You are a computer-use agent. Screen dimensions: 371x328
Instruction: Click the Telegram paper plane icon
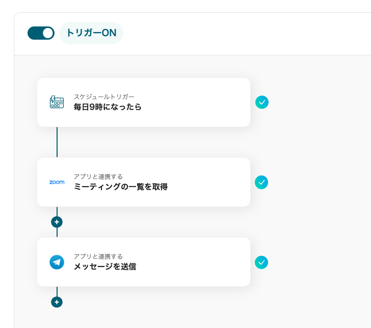tap(57, 262)
